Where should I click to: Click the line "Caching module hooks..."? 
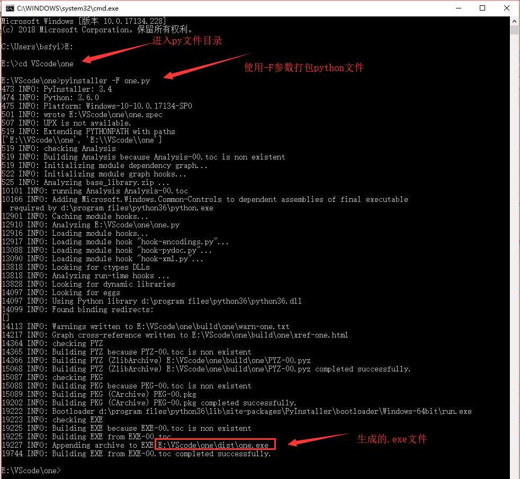tap(100, 216)
